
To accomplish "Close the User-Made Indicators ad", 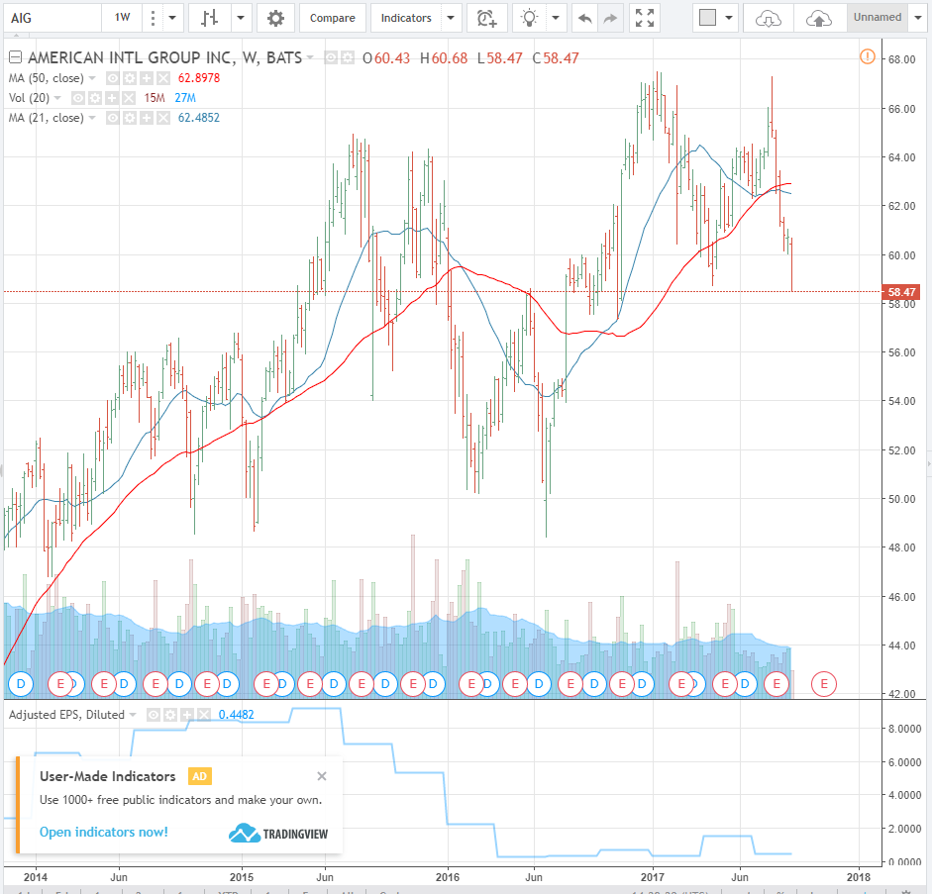I will [x=322, y=776].
